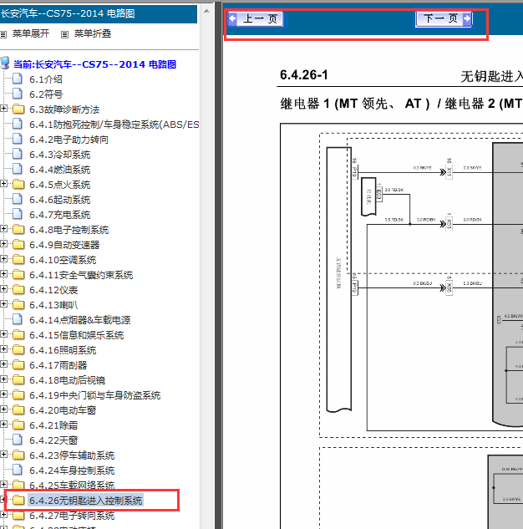This screenshot has height=529, width=523.
Task: Select highlighted 6.4.26无钥匙进入控制系统 item
Action: tap(86, 501)
